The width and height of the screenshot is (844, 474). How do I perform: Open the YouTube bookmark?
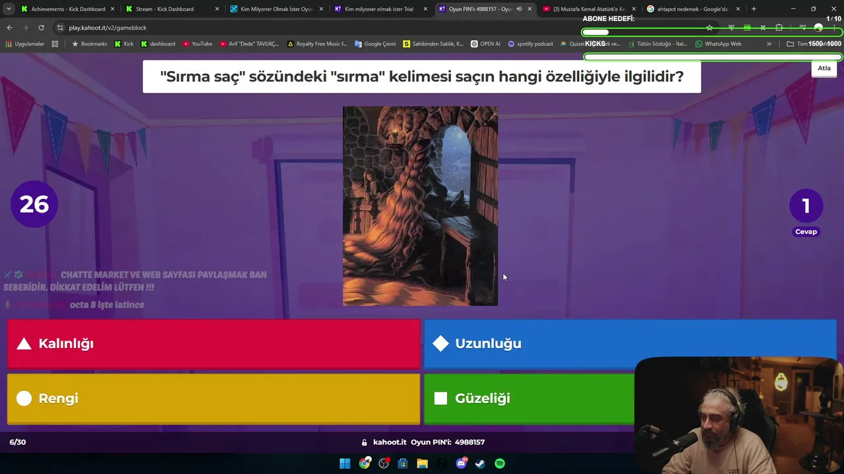pos(197,44)
